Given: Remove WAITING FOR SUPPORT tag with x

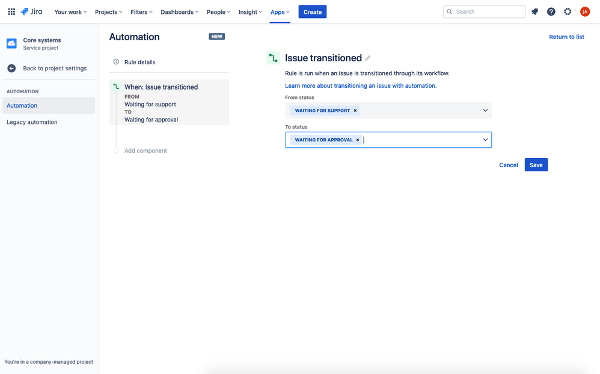Looking at the screenshot, I should (x=355, y=111).
